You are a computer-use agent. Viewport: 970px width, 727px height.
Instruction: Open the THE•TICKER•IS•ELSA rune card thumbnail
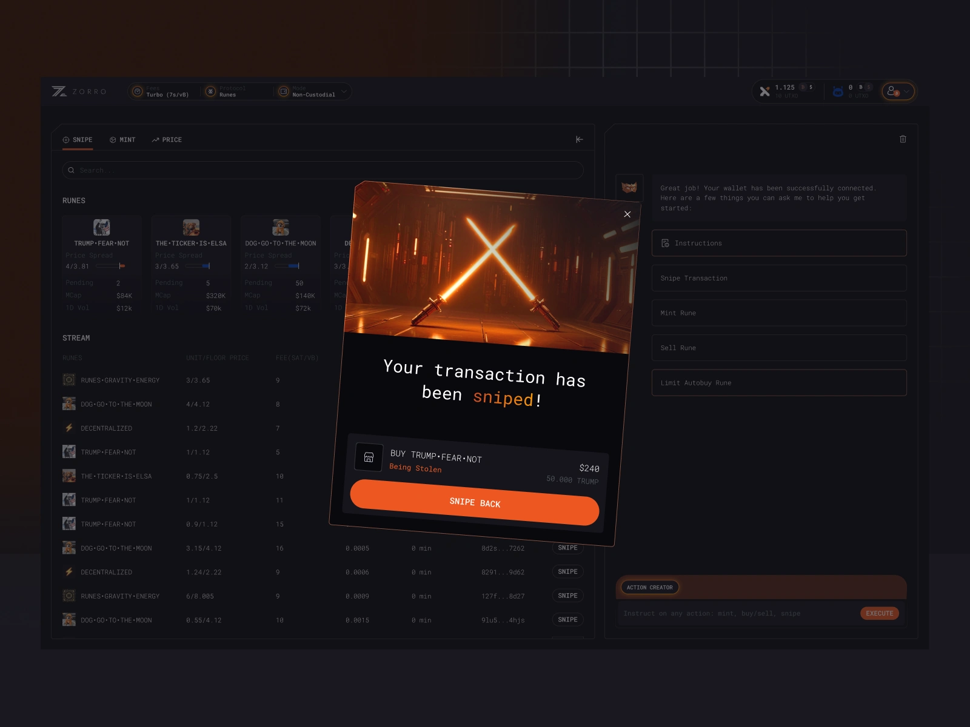[x=191, y=227]
